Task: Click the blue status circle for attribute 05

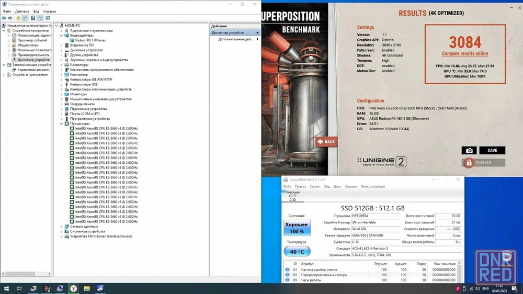Action: 287,275
